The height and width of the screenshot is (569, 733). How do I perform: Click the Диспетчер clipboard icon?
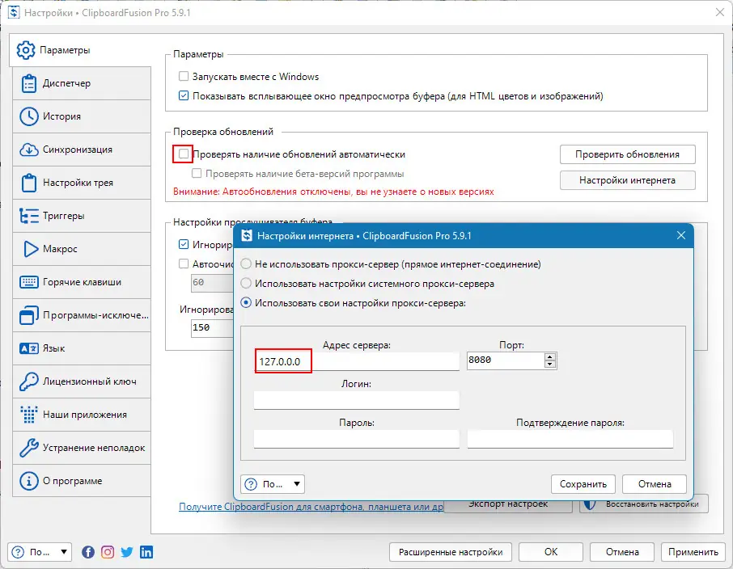pyautogui.click(x=29, y=83)
